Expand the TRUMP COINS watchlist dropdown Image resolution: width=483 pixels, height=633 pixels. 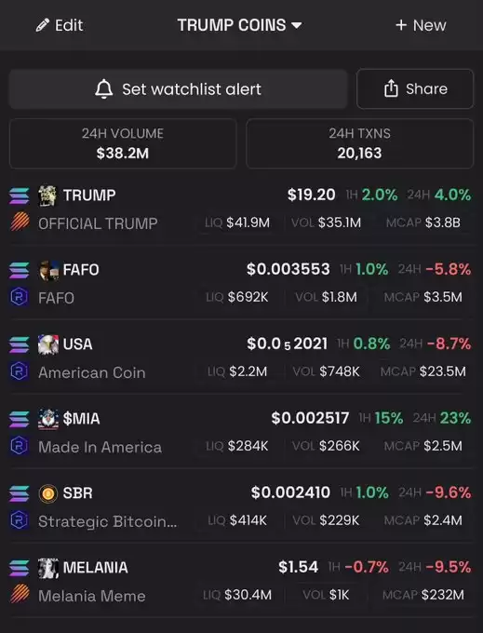(x=240, y=25)
